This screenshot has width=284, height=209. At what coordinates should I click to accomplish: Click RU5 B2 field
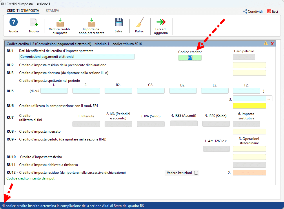click(x=118, y=91)
